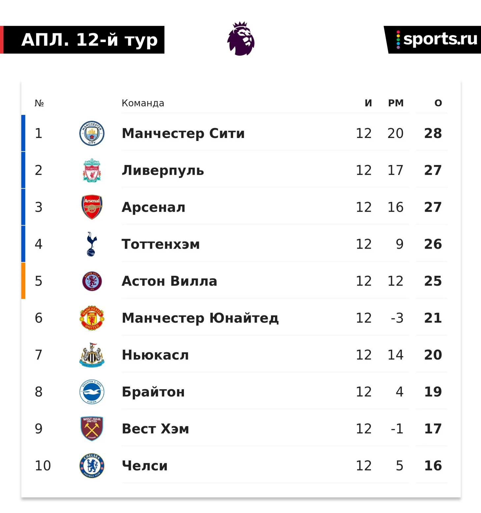481x513 pixels.
Task: Select the Brighton seagull badge
Action: 92,392
